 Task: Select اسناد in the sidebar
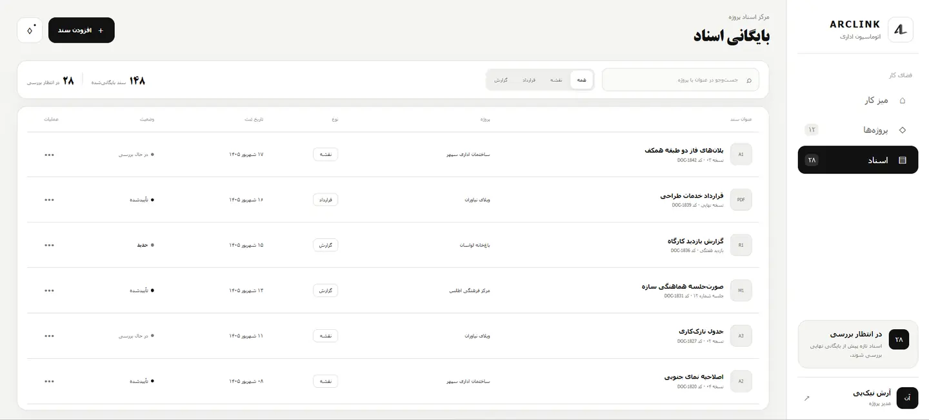[x=858, y=160]
